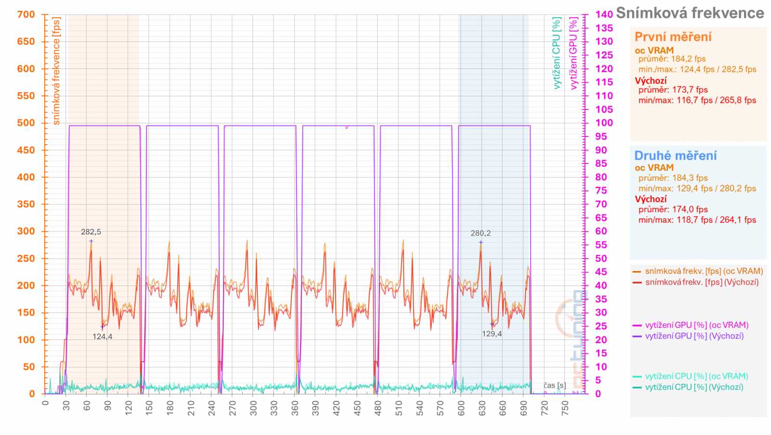
Task: Click the plus marker below 280,2 label
Action: tap(481, 242)
